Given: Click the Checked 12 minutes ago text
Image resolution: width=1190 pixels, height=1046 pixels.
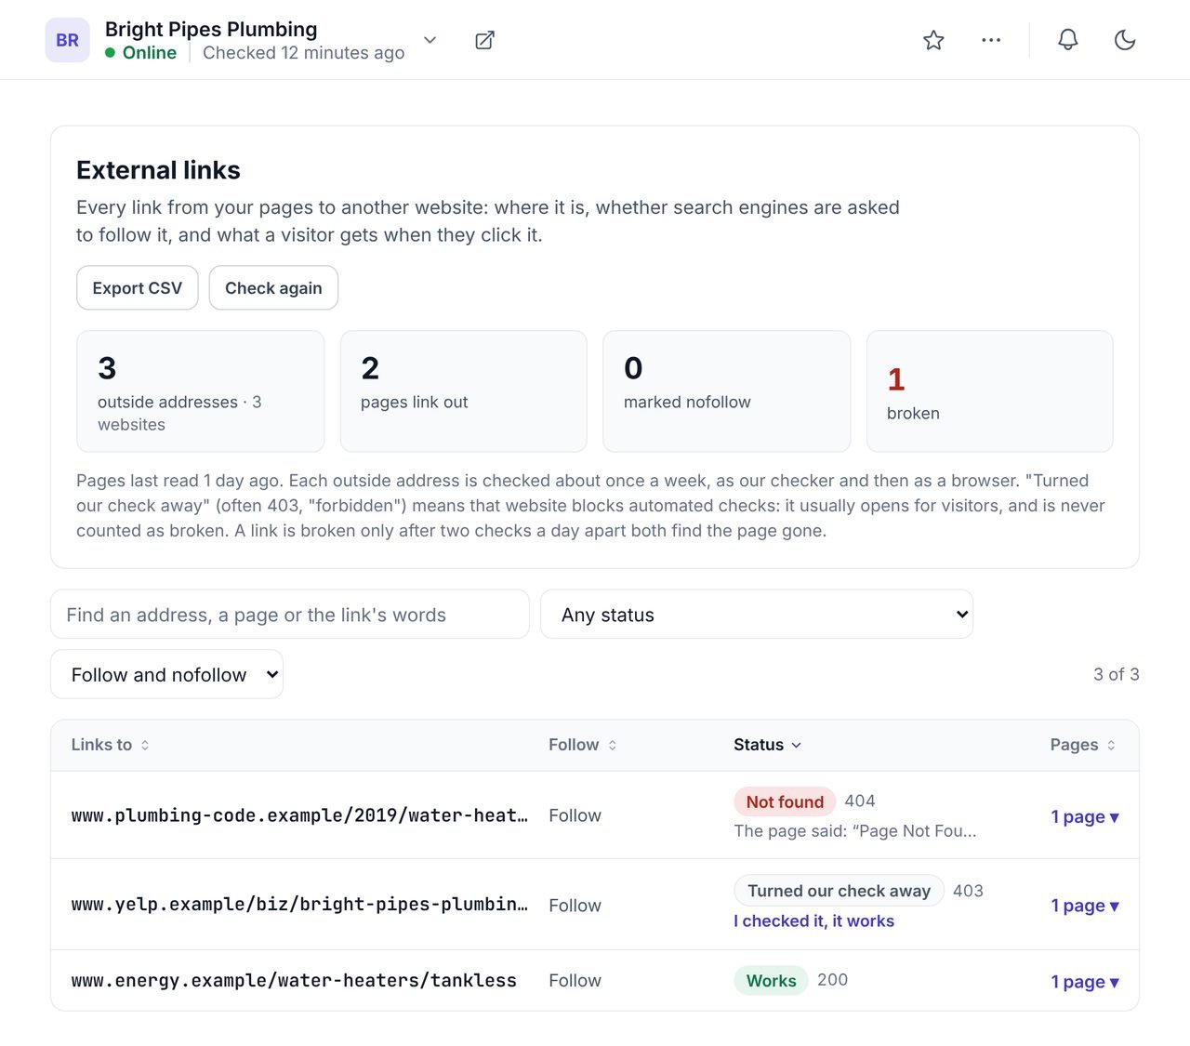Looking at the screenshot, I should coord(303,53).
